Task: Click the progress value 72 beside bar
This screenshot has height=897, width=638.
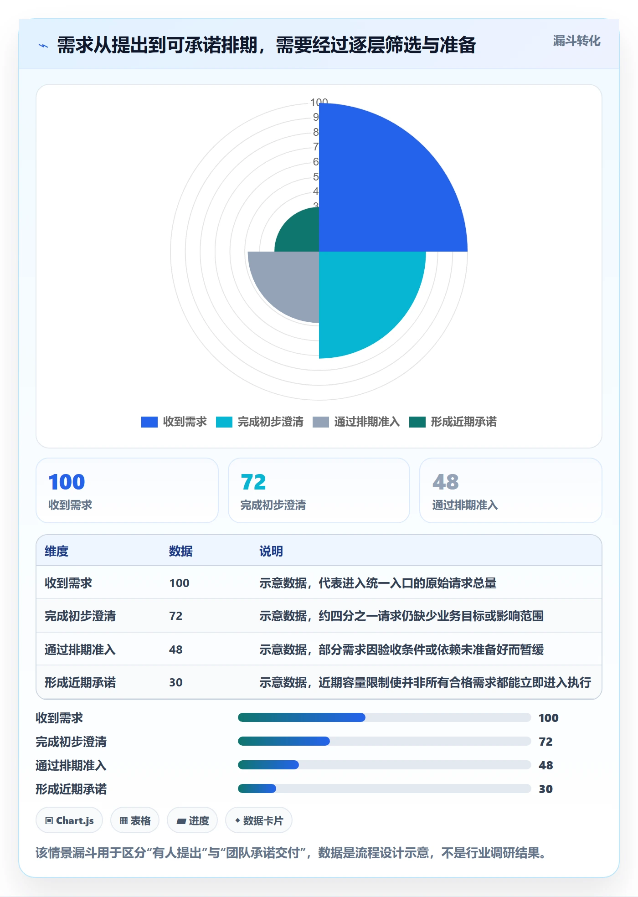Action: 545,742
